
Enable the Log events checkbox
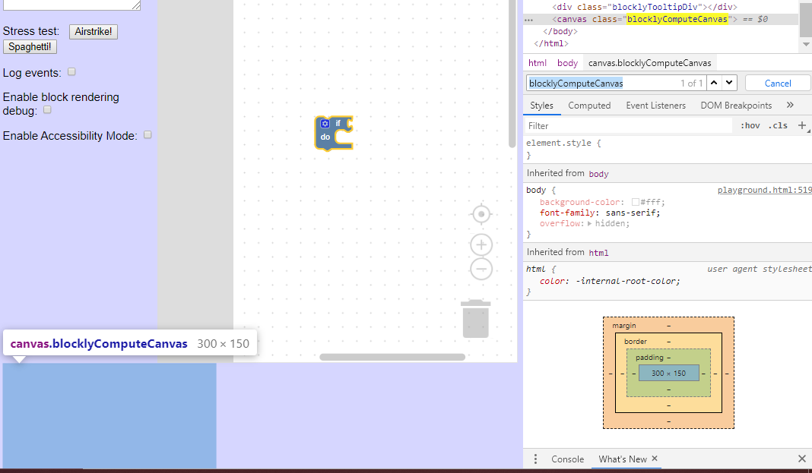click(x=71, y=71)
